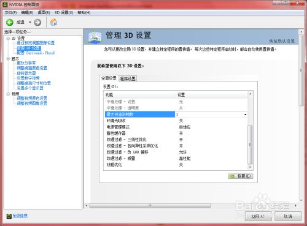This screenshot has height=226, width=307.
Task: Click main panel horizontal scrollbar left arrow
Action: click(87, 206)
